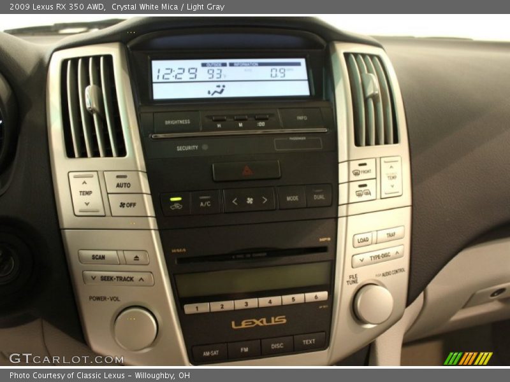Click the right vent adjuster tab
This screenshot has width=510, height=382.
(x=371, y=85)
